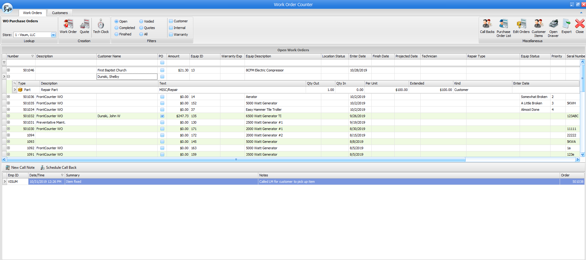Open the cash drawer
Image resolution: width=586 pixels, height=260 pixels.
coord(553,28)
